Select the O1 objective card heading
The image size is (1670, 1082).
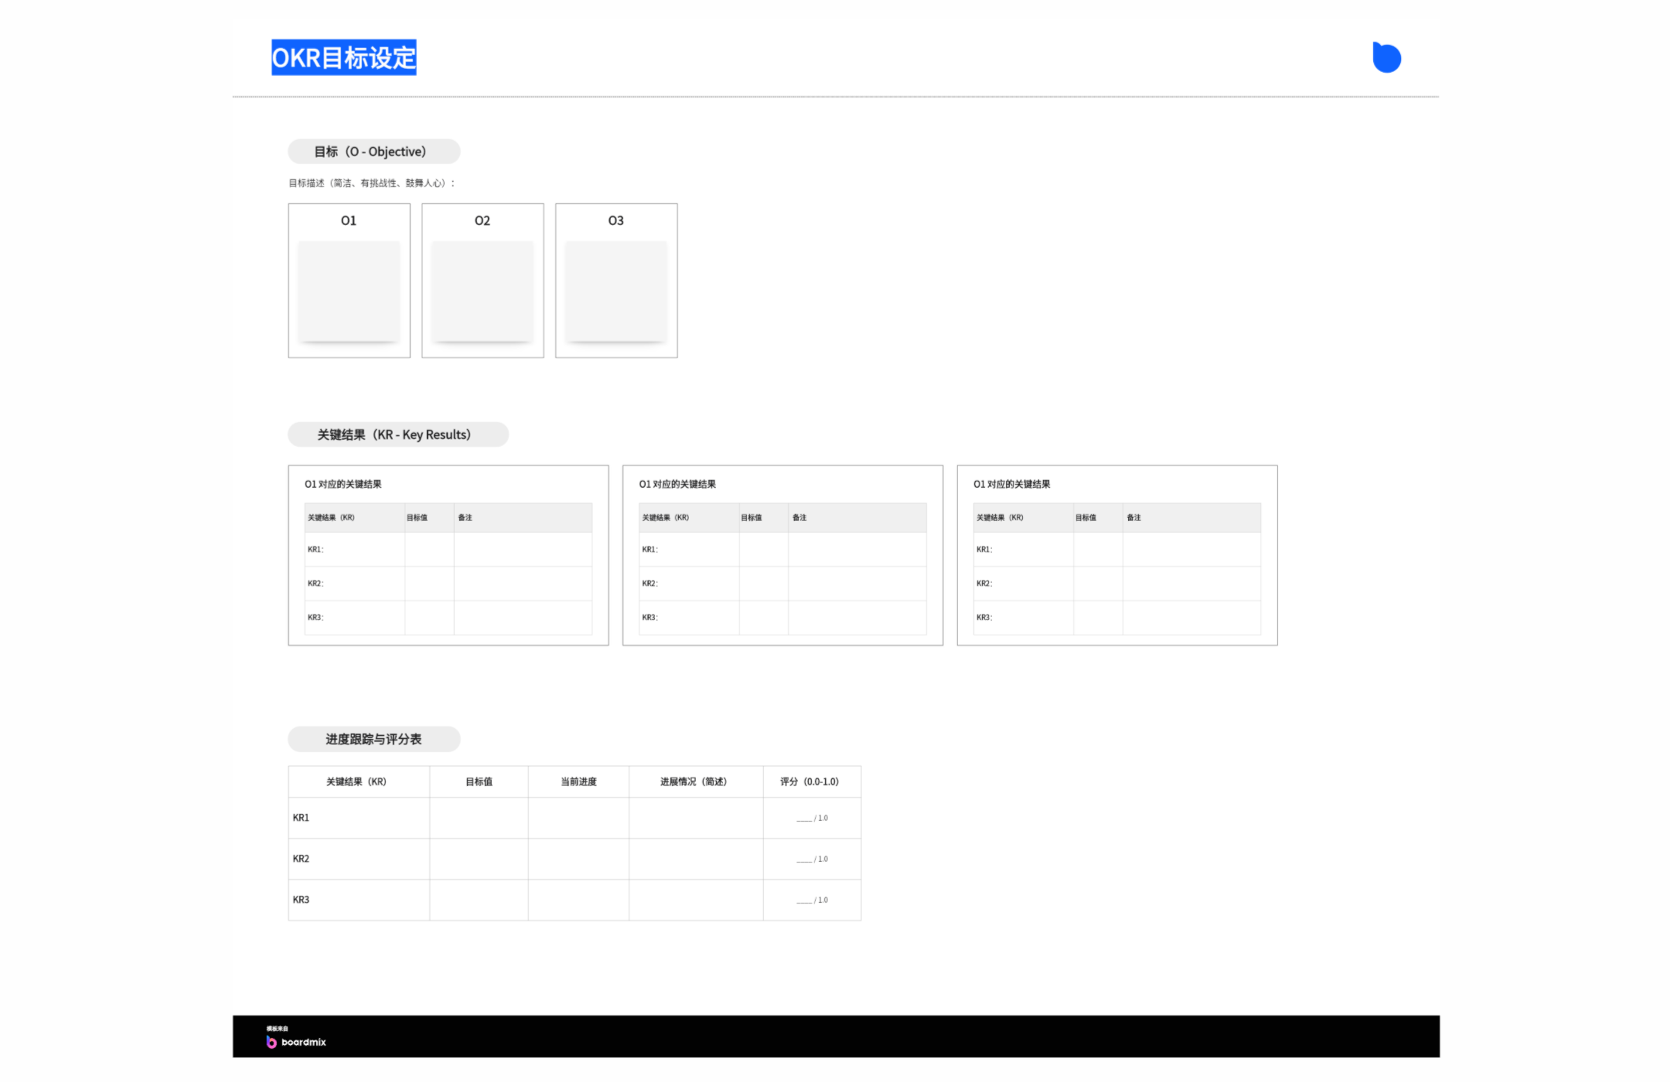(349, 220)
